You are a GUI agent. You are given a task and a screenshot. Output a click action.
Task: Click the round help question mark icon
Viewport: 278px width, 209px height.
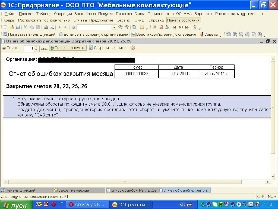tap(133, 48)
